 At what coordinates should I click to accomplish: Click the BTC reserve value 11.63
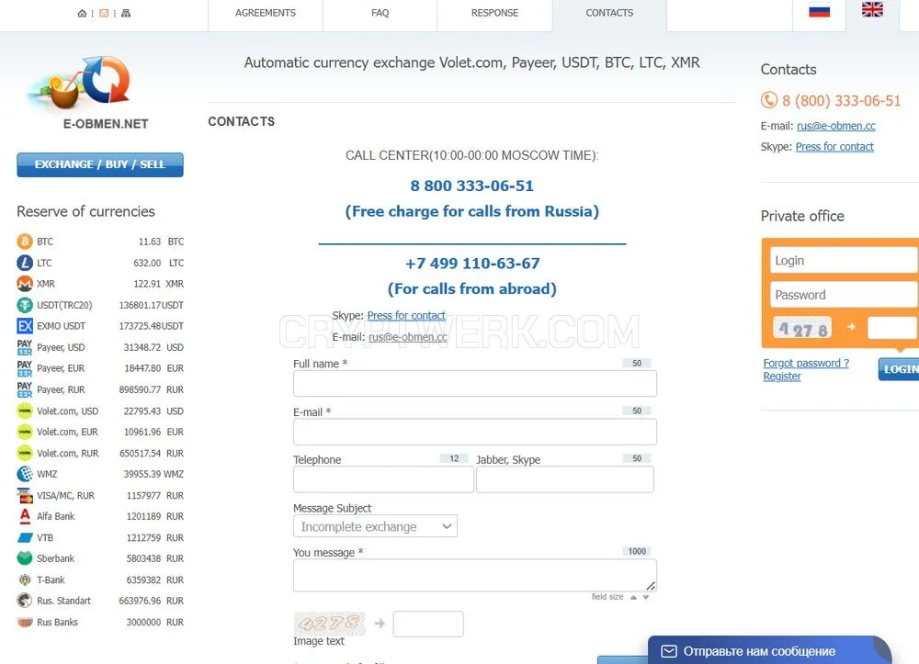(150, 242)
